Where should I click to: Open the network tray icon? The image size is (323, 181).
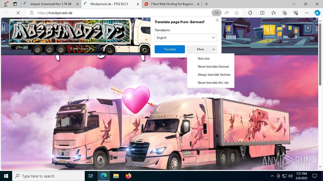284,176
